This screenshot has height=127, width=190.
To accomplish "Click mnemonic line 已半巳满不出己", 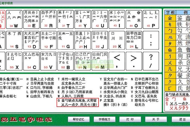I will point(147,79).
